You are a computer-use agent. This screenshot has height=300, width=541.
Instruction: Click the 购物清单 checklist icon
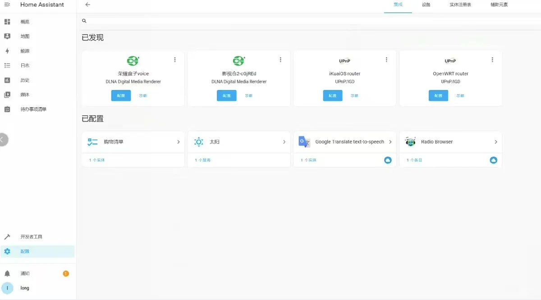click(x=92, y=142)
